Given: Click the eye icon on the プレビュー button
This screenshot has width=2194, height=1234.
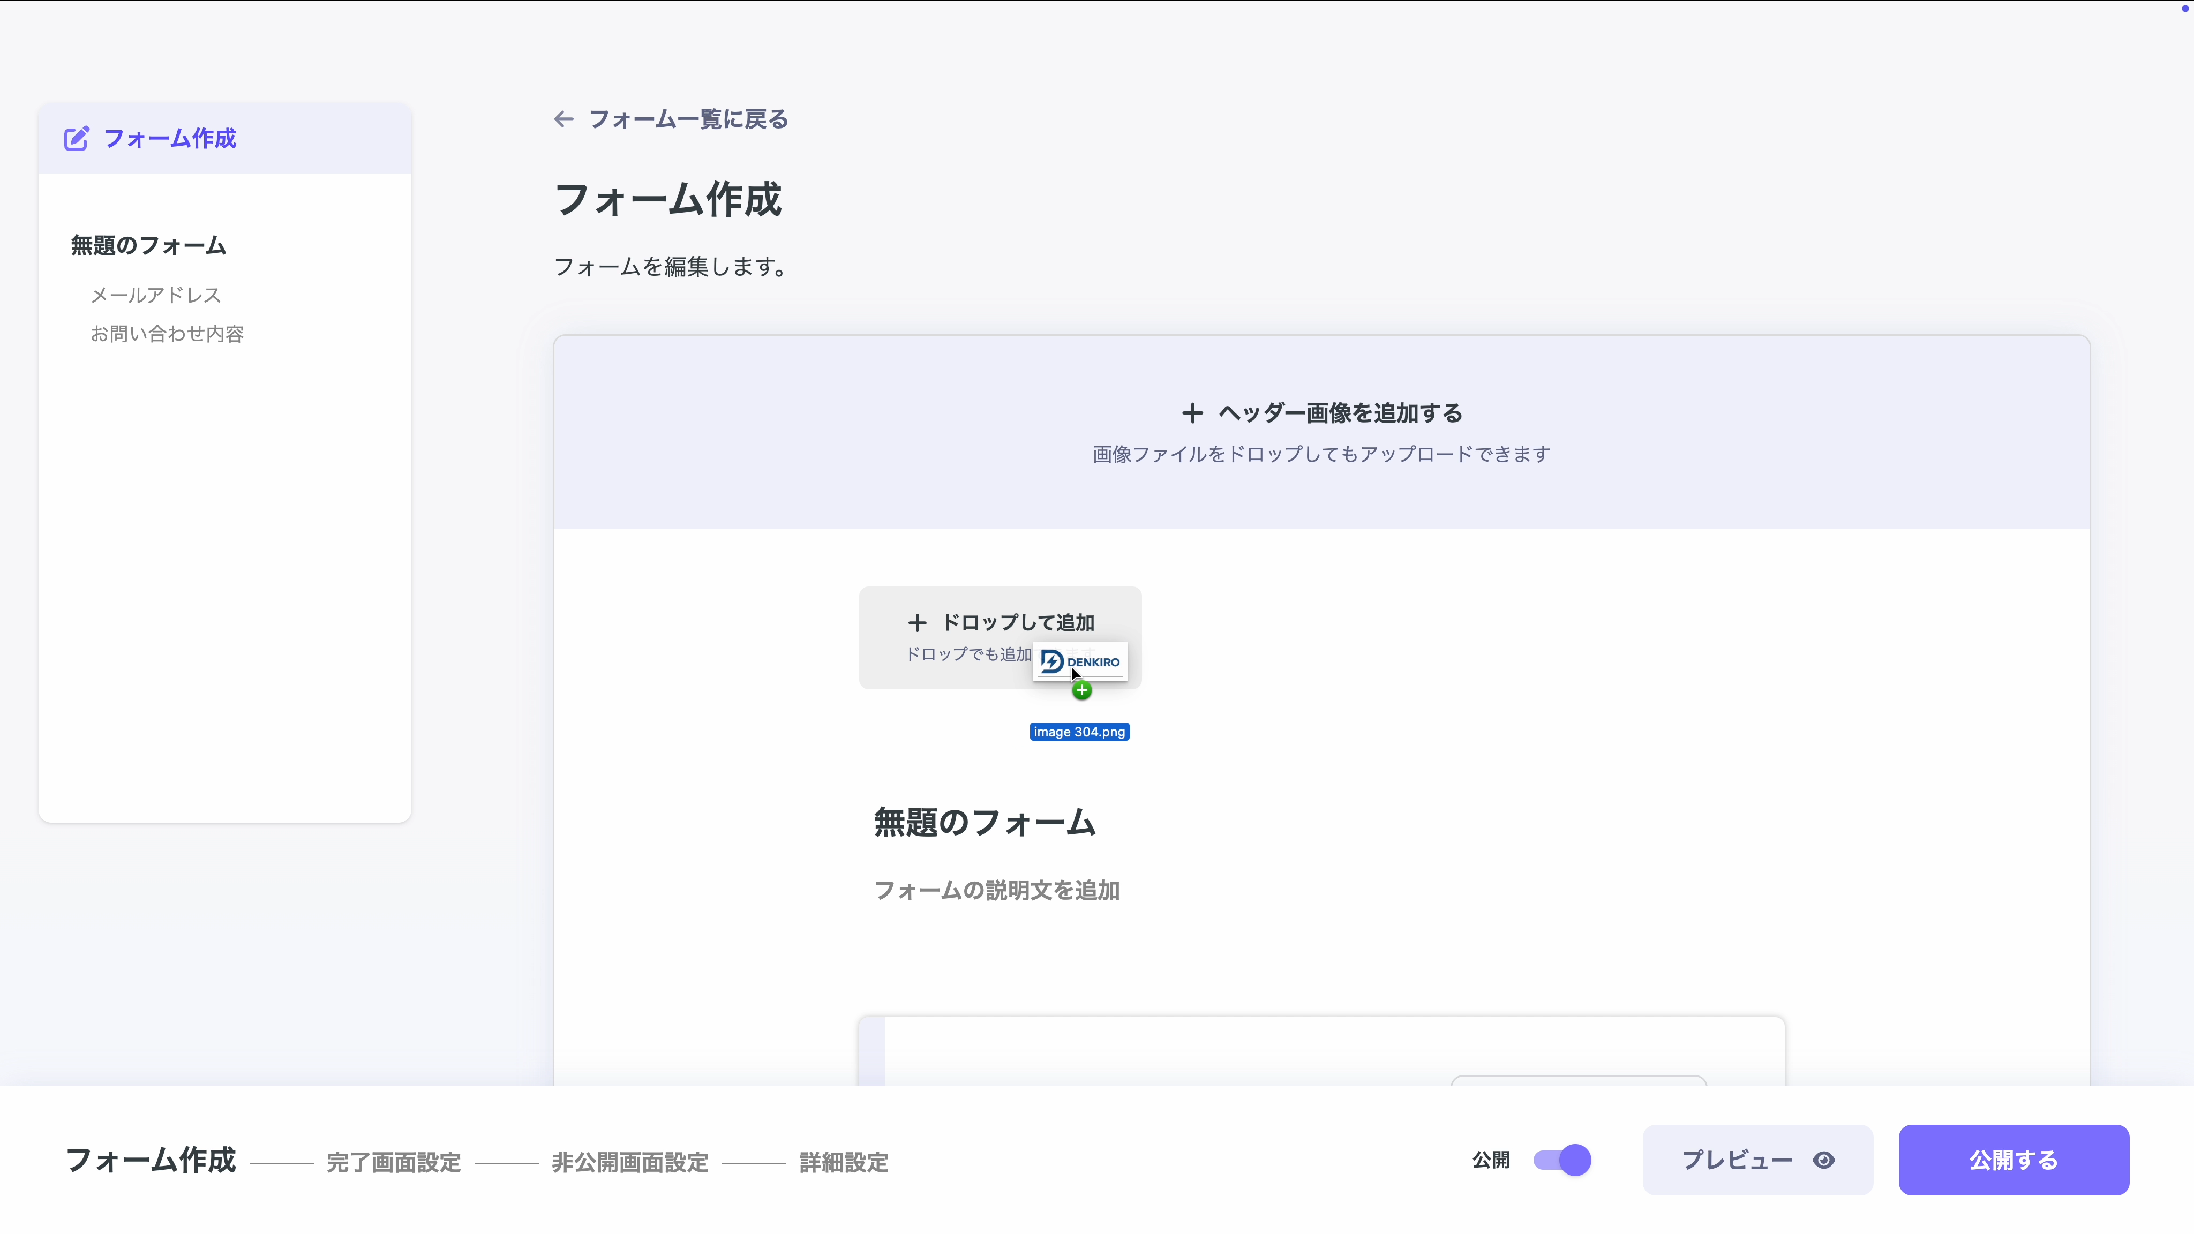Looking at the screenshot, I should coord(1823,1160).
